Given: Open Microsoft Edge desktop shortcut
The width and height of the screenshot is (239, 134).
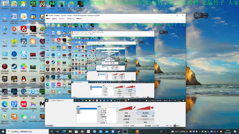Looking at the screenshot, I should 5,106.
